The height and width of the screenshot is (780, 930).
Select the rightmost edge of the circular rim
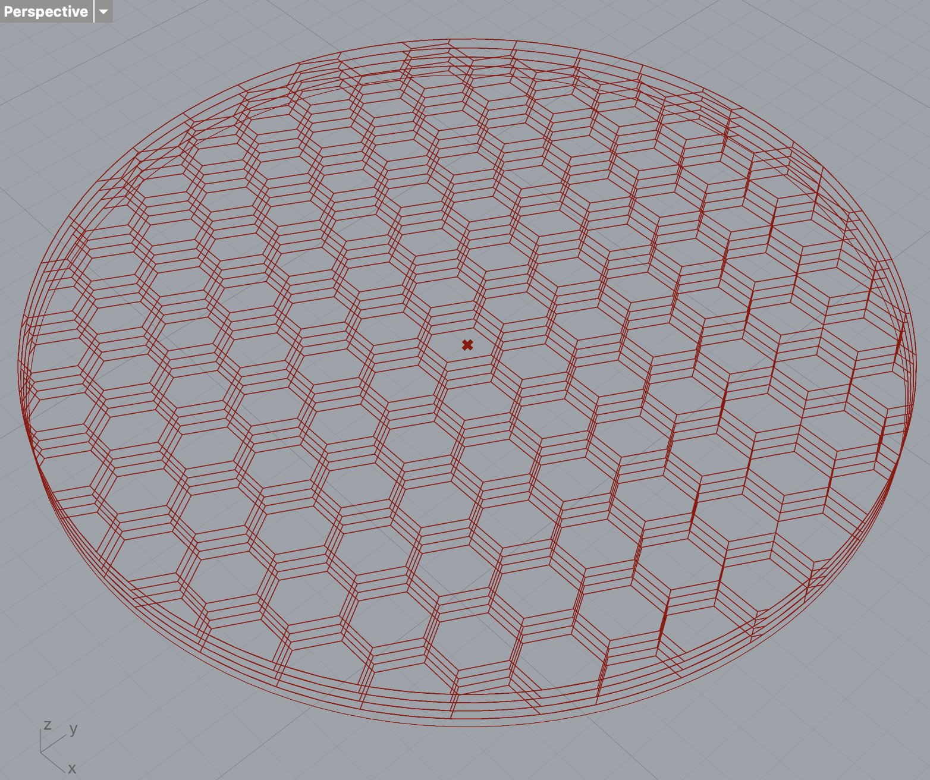click(912, 380)
